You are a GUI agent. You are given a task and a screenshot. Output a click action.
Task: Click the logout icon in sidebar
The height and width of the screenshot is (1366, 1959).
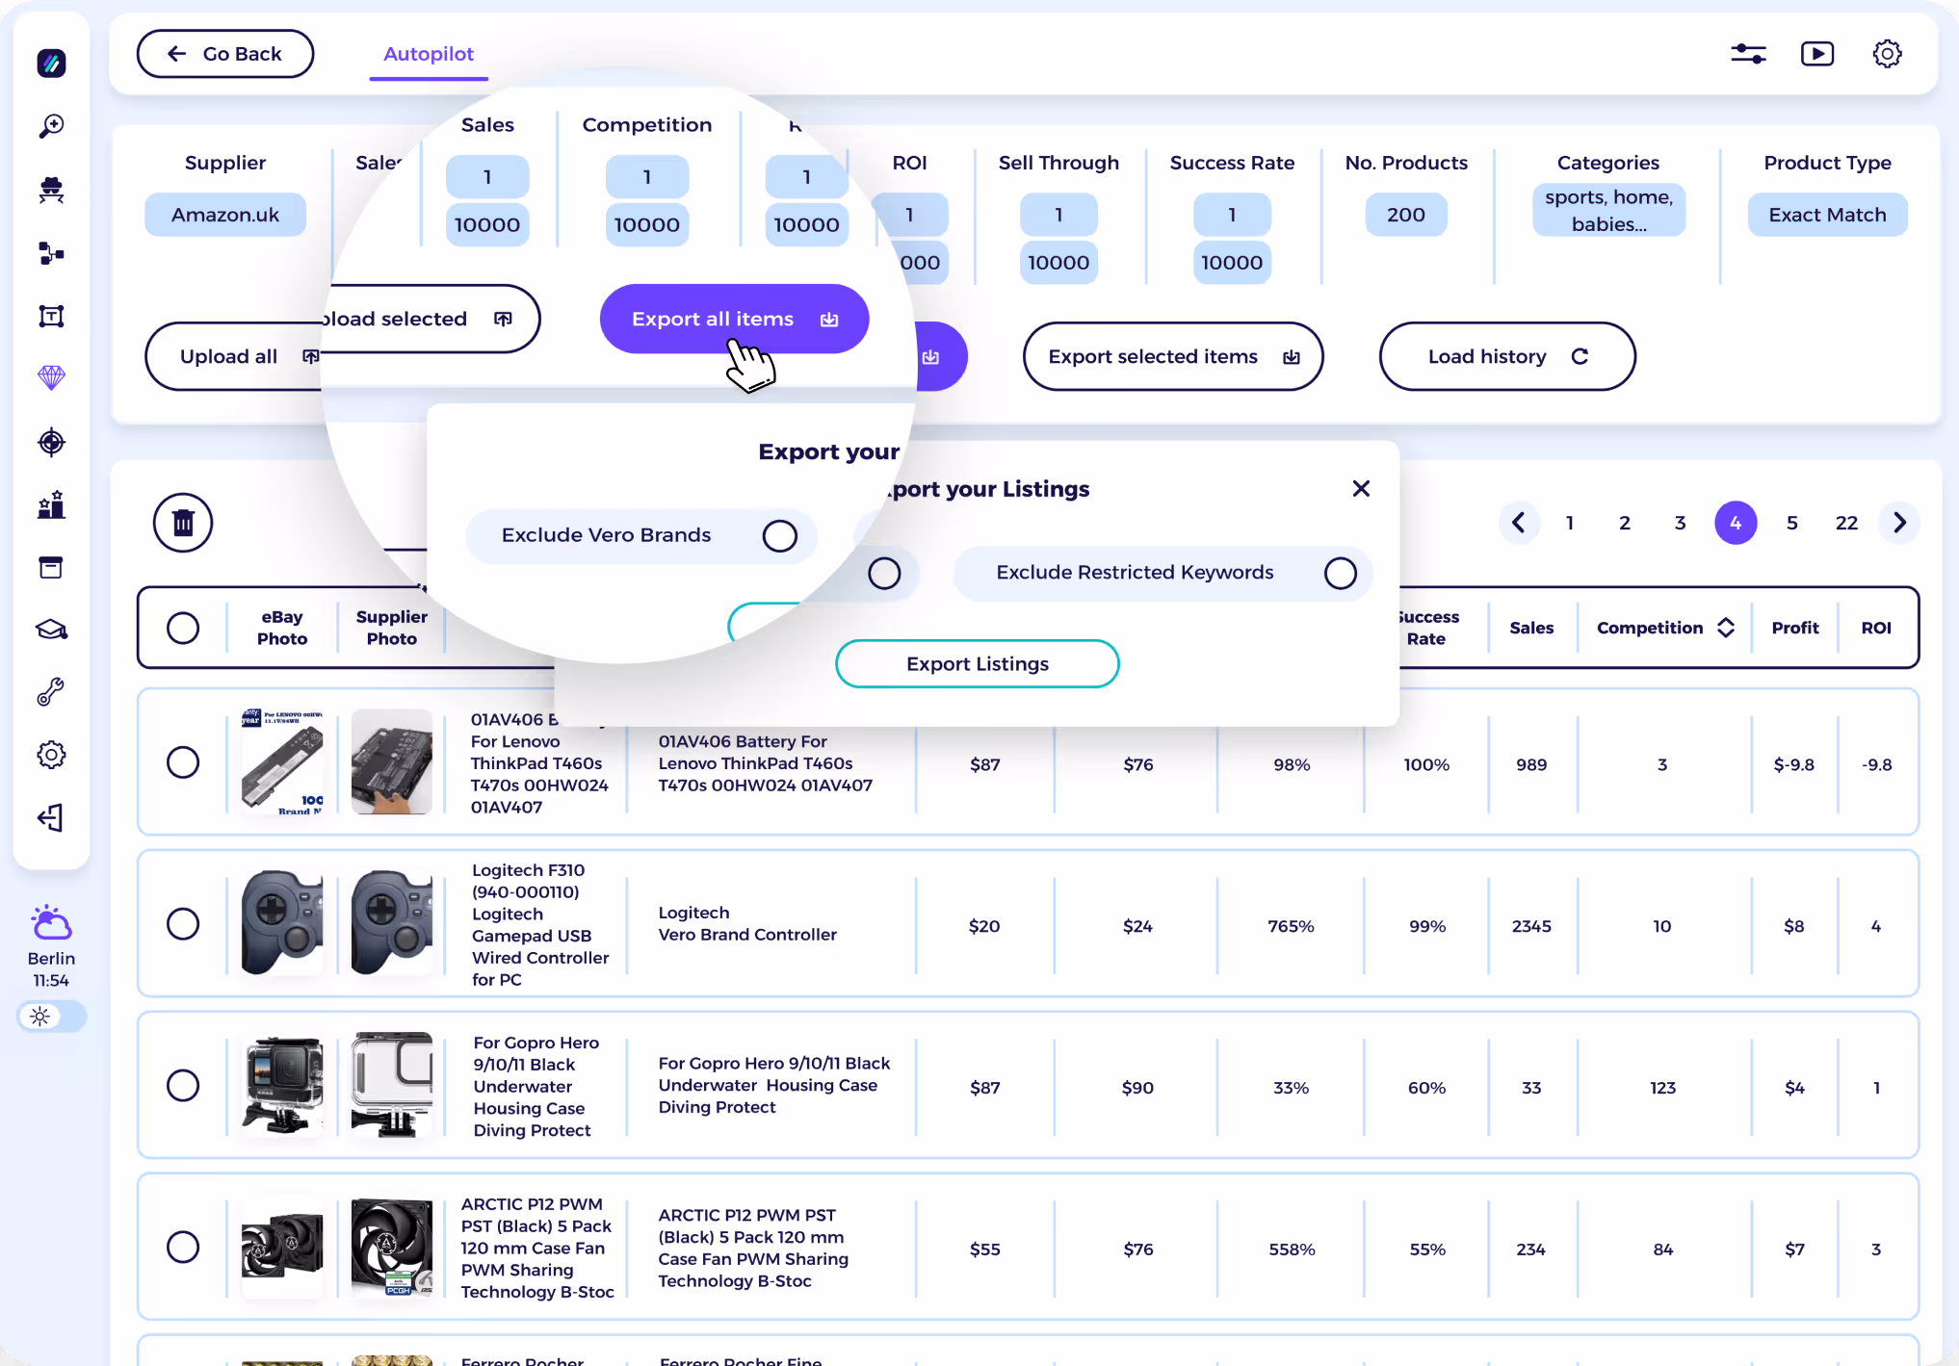click(x=51, y=818)
